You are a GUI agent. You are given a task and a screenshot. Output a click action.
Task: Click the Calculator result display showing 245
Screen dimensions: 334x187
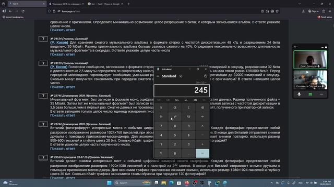pos(182,90)
